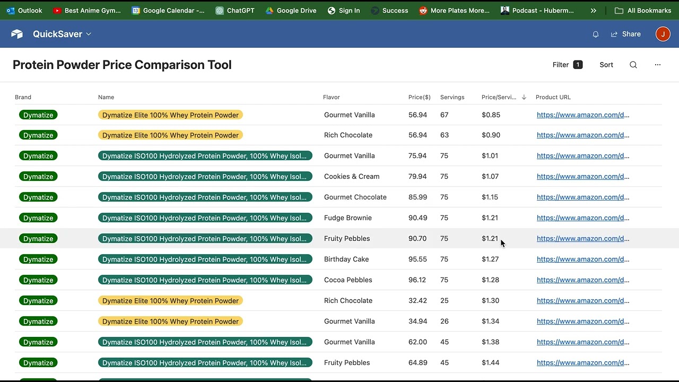This screenshot has height=382, width=679.
Task: Open the Filter options
Action: (x=567, y=65)
